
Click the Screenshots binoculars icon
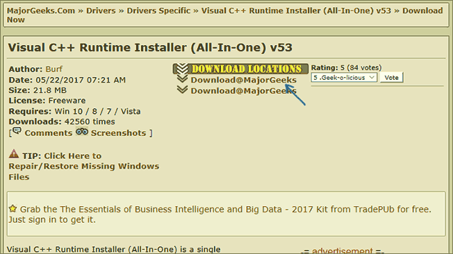82,132
